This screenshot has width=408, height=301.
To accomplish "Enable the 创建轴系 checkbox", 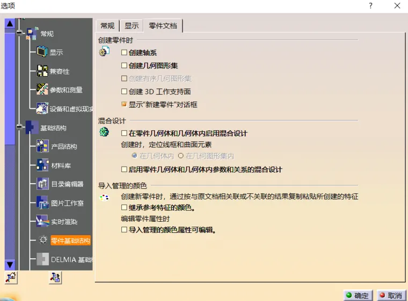I will click(124, 52).
